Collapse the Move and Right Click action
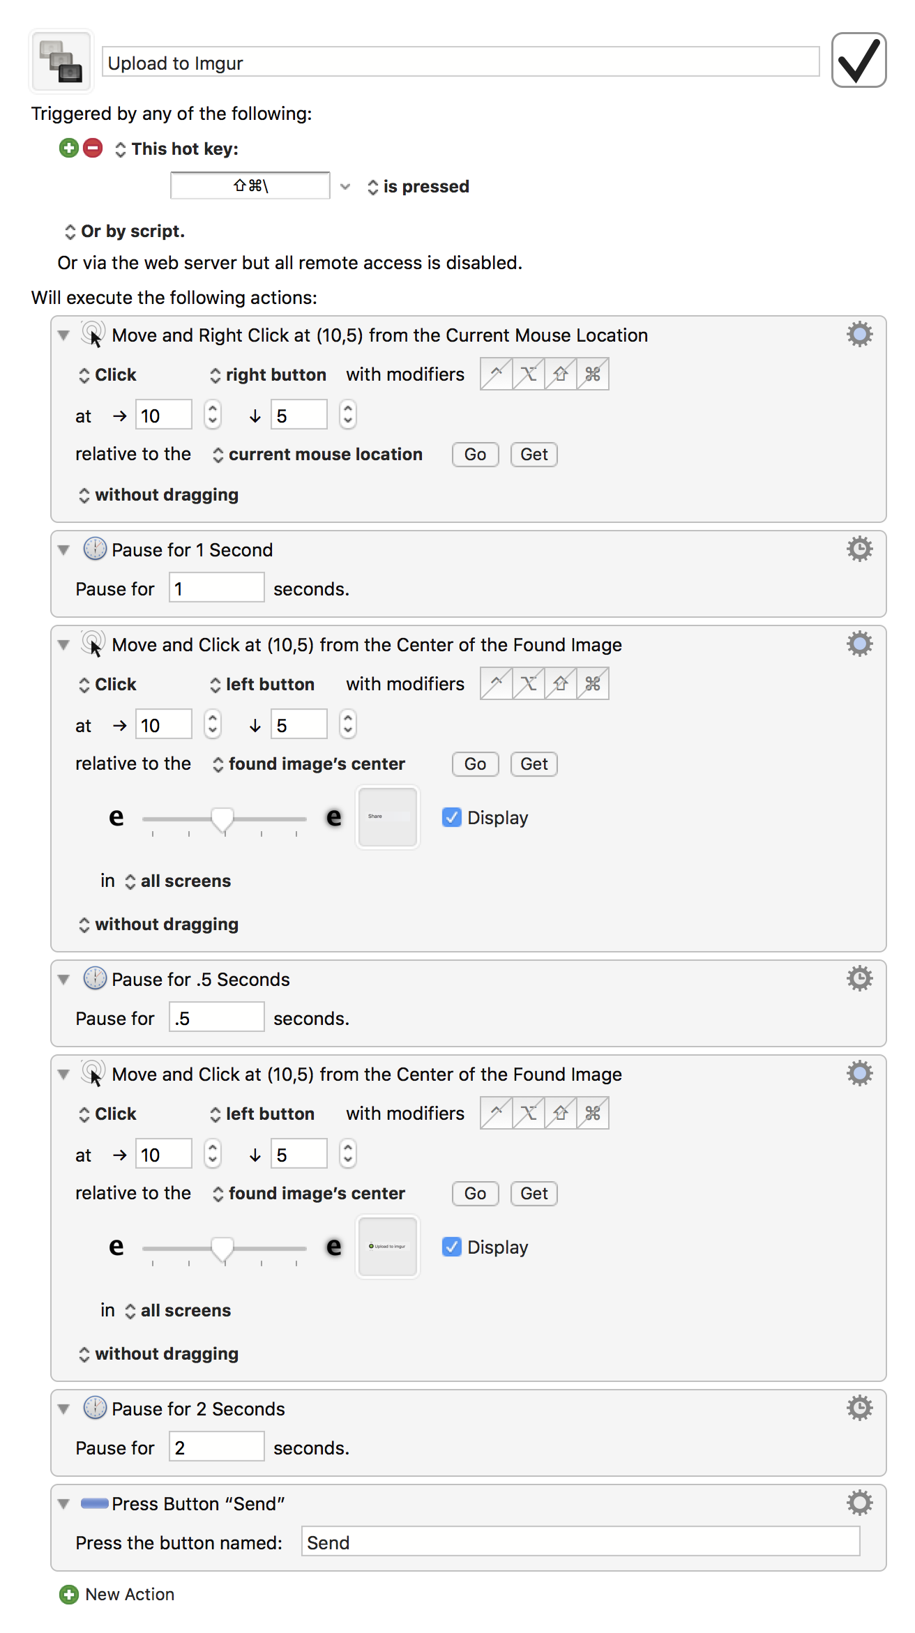The image size is (915, 1633). tap(63, 335)
